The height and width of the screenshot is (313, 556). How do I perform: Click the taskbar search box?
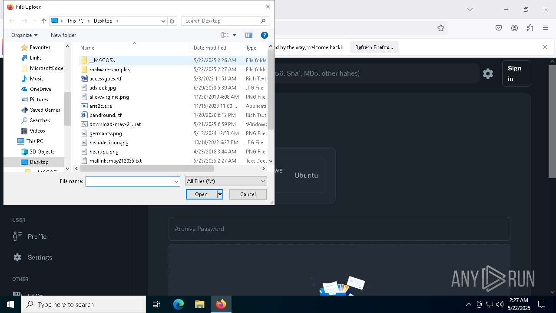(x=83, y=304)
